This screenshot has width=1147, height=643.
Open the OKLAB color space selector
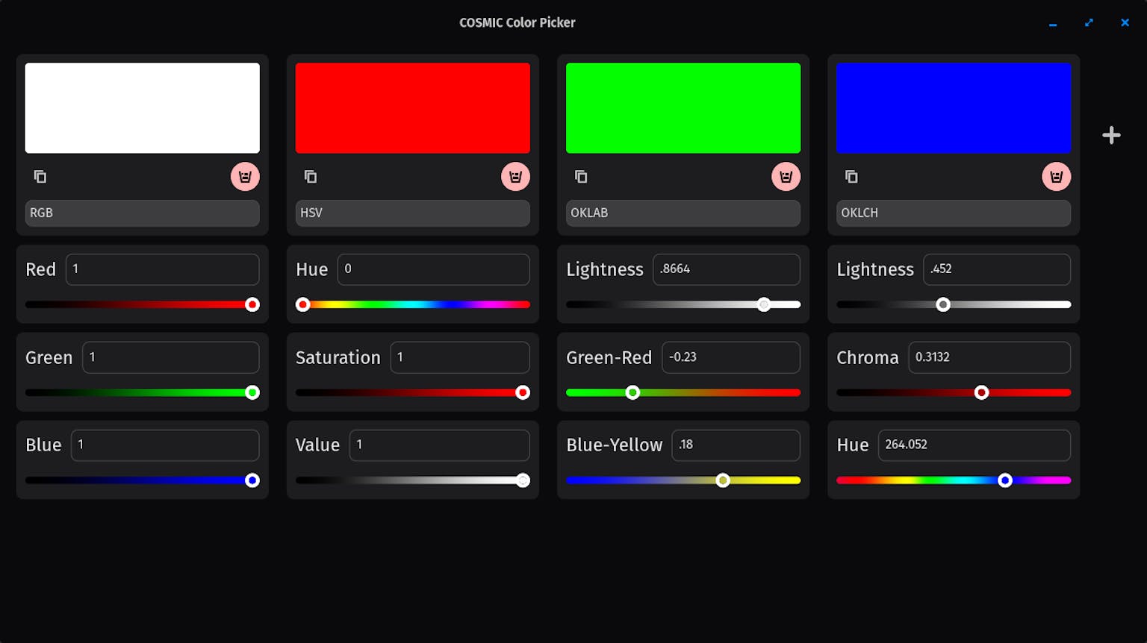click(683, 213)
